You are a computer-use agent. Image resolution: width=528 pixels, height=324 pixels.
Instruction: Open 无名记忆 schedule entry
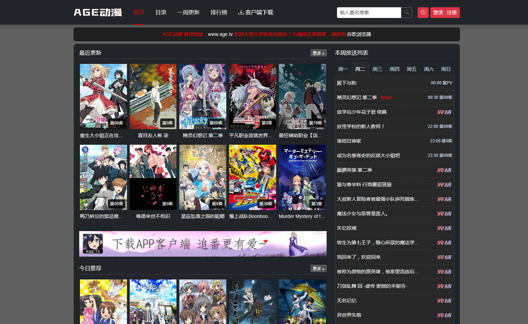point(347,301)
